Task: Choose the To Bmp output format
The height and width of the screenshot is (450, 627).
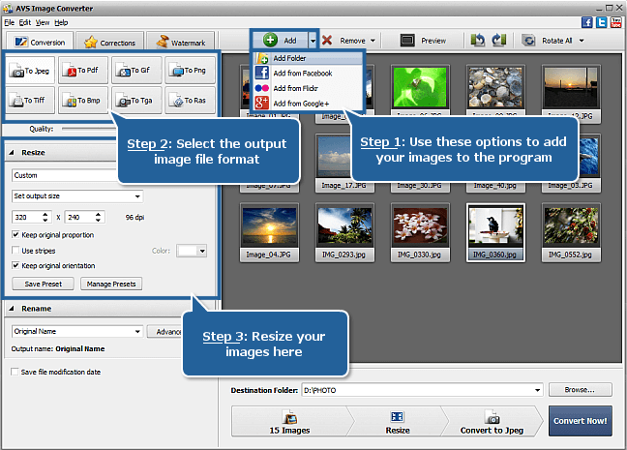Action: 83,101
